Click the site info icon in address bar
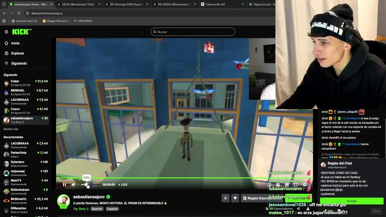 coord(27,13)
